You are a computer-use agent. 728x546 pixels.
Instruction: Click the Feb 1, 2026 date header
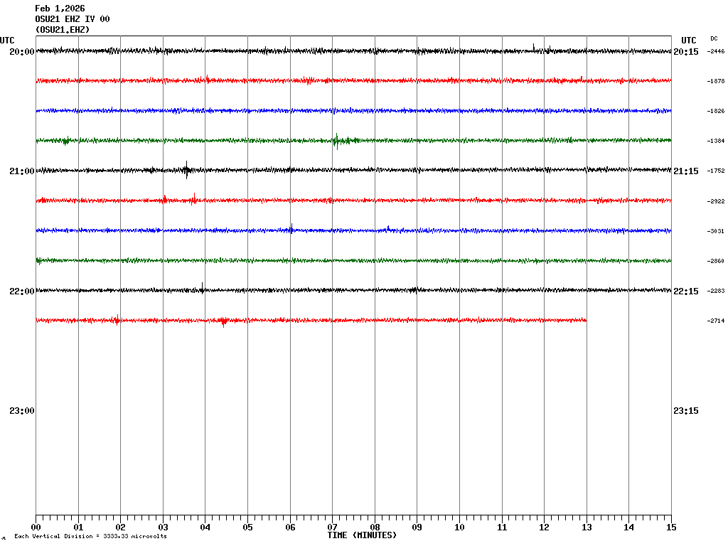point(60,9)
